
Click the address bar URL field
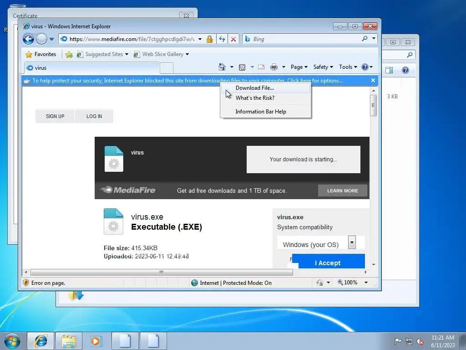pyautogui.click(x=132, y=39)
